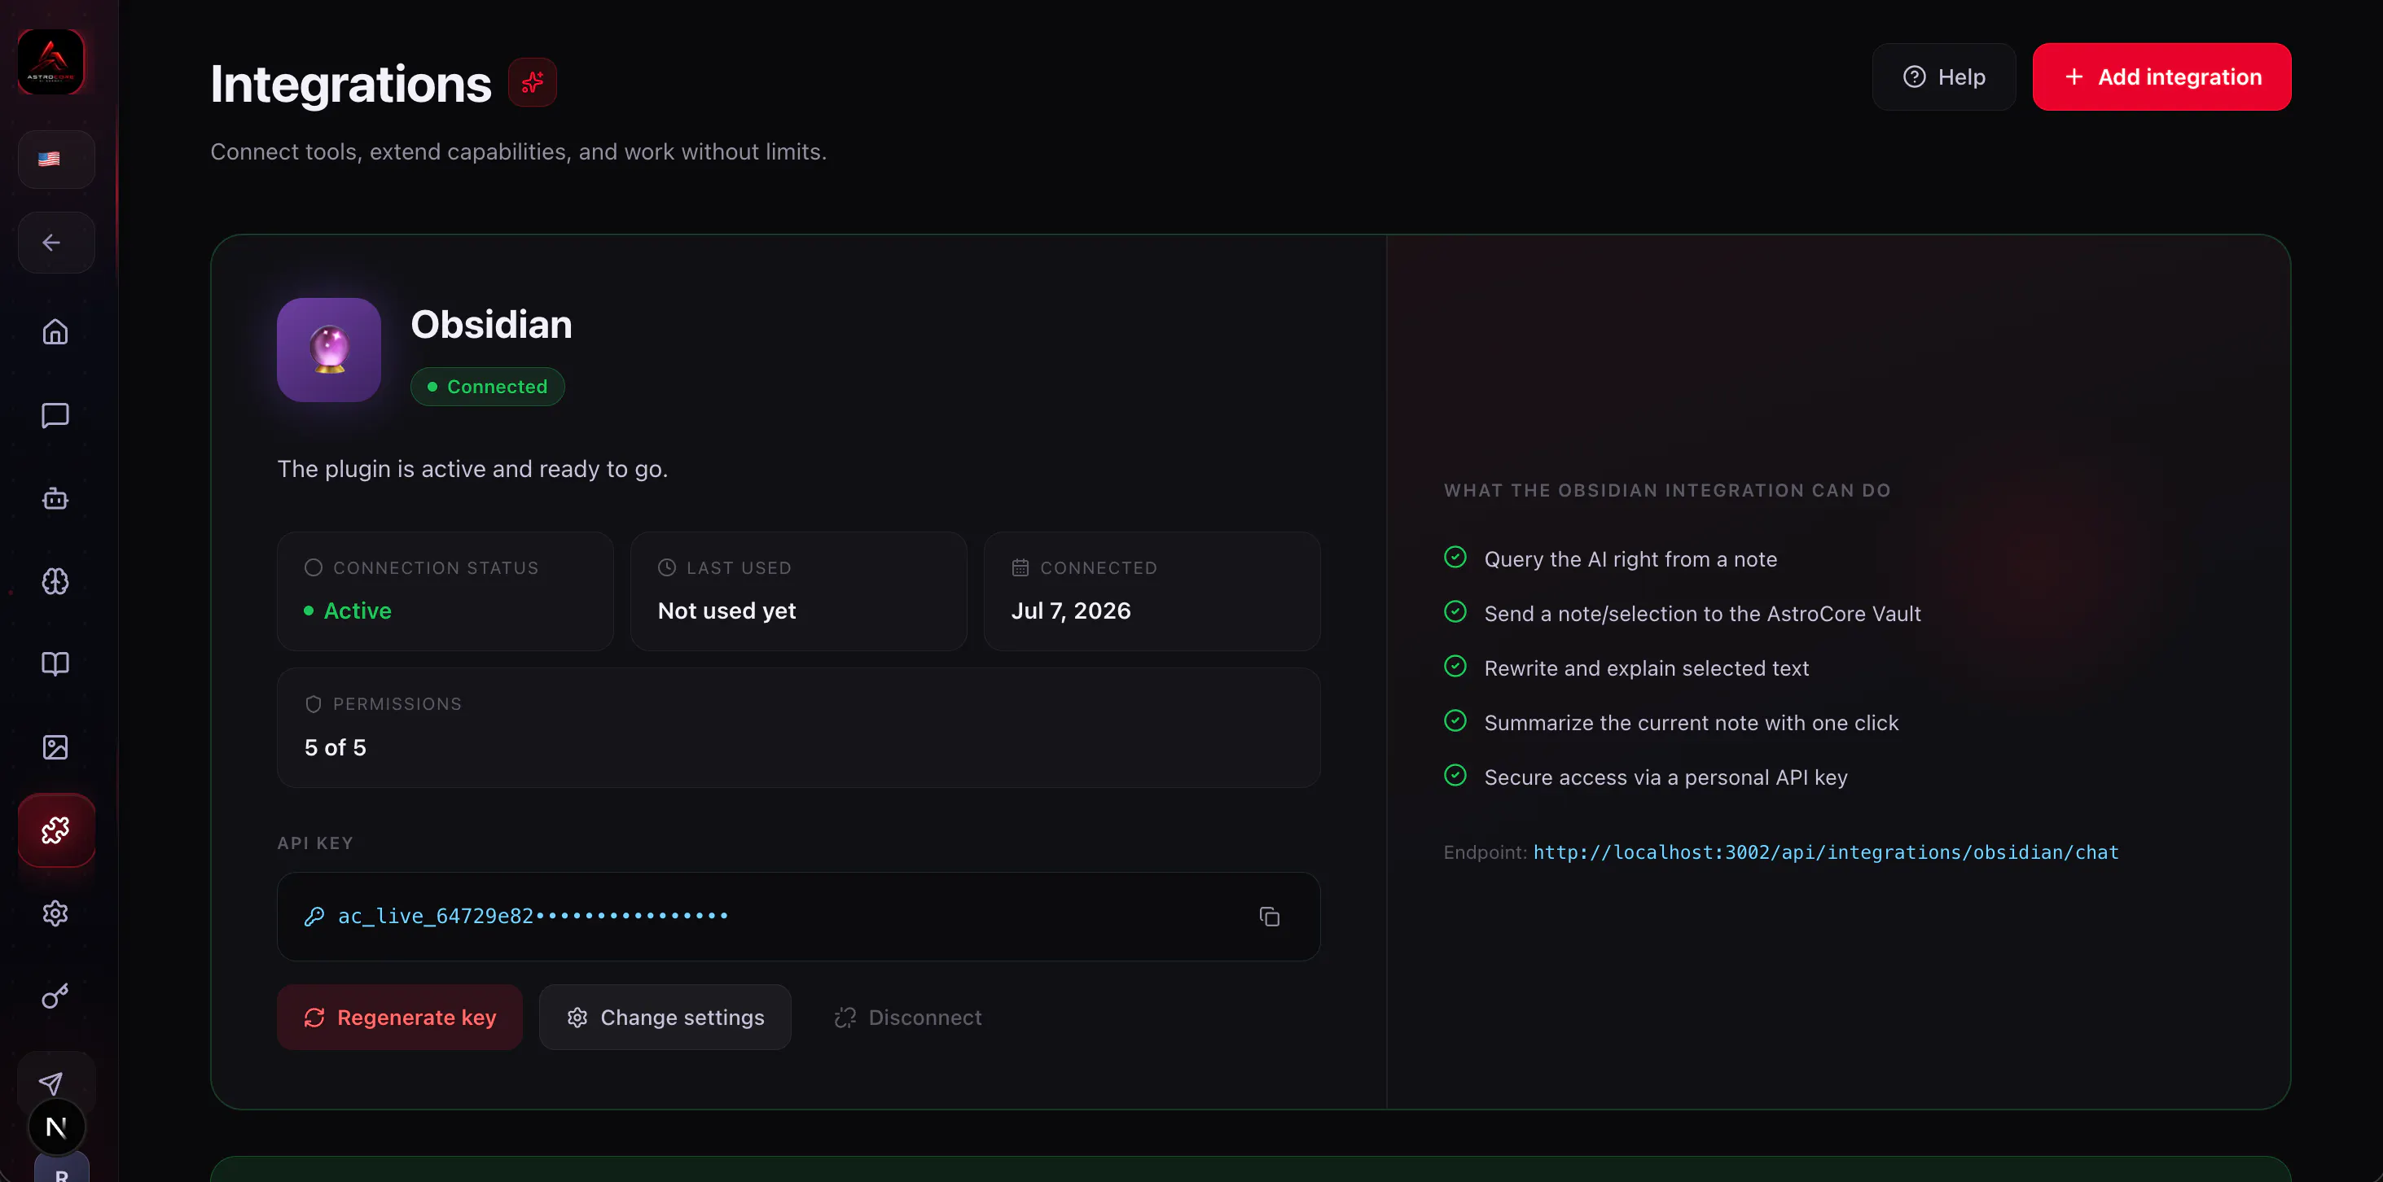Viewport: 2383px width, 1182px height.
Task: Open Settings gear in the sidebar
Action: (x=55, y=914)
